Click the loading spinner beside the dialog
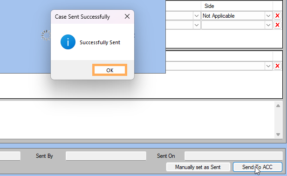This screenshot has width=287, height=176. [46, 35]
